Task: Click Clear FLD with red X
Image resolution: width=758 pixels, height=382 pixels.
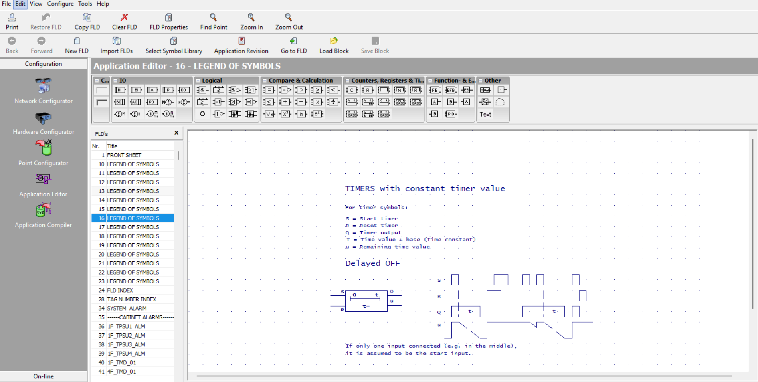Action: pyautogui.click(x=124, y=22)
